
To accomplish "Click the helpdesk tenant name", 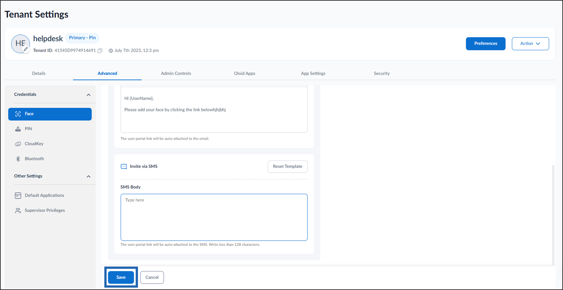I will point(48,39).
